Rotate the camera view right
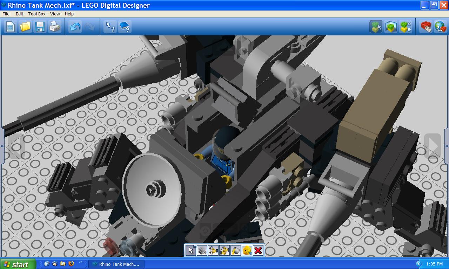Viewport: 449px width, 269px height. pyautogui.click(x=433, y=146)
